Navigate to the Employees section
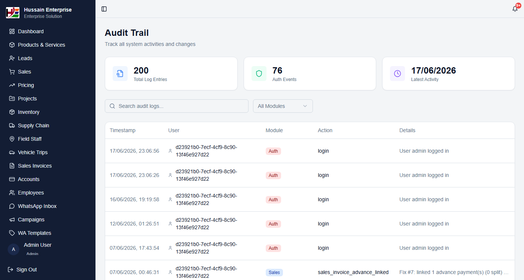Viewport: 524px width, 280px height. (48, 193)
